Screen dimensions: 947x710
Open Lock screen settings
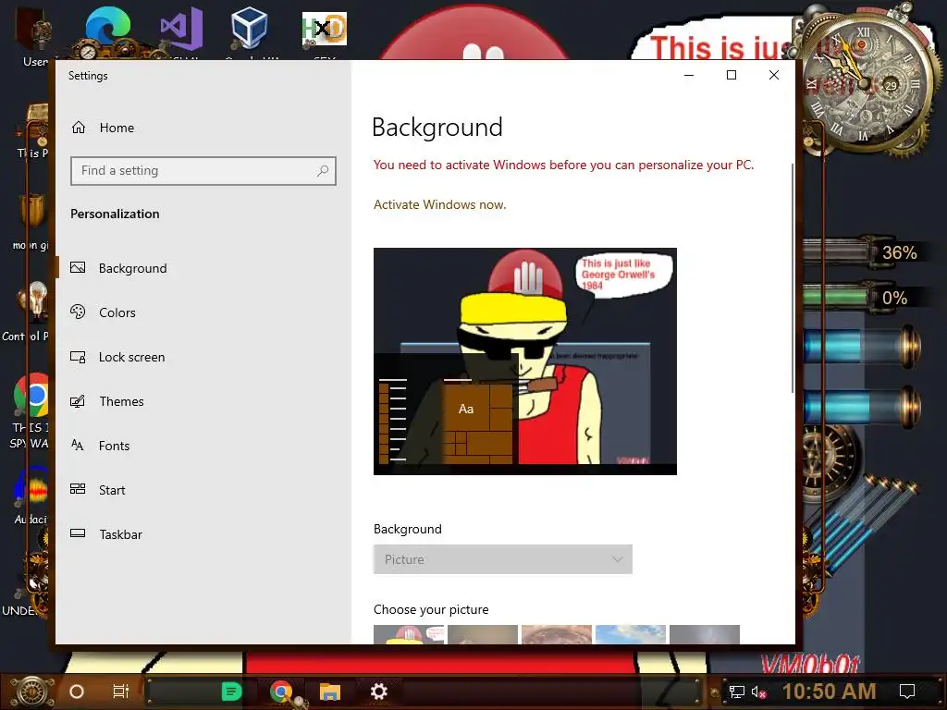click(x=131, y=357)
